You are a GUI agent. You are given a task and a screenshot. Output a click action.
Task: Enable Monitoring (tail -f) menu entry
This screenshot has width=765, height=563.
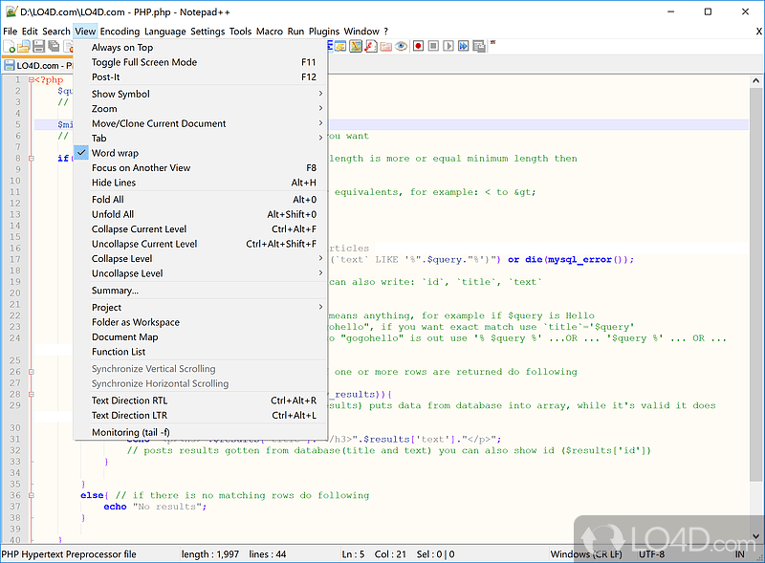pos(200,432)
